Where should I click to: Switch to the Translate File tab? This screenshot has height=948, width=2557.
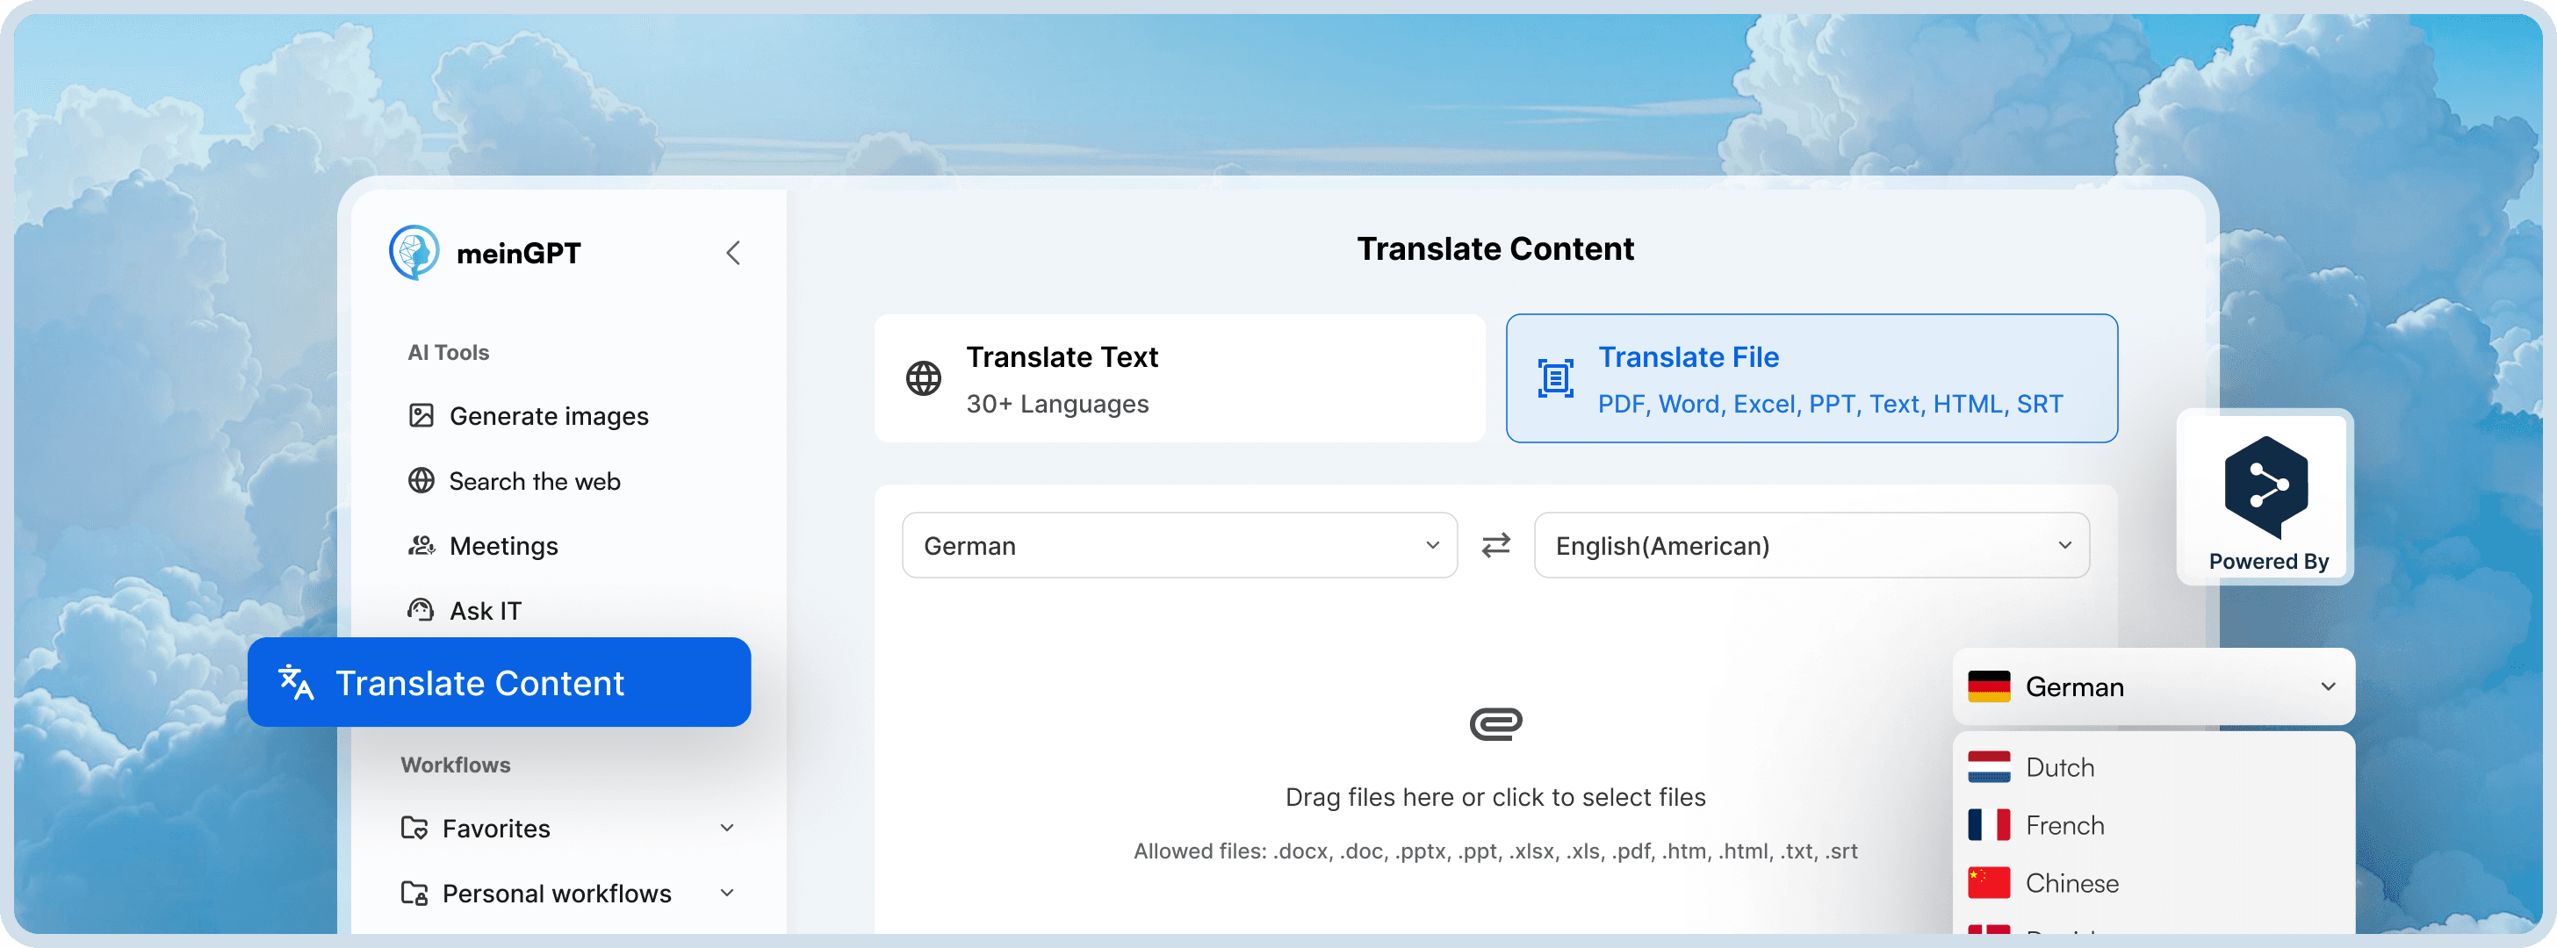coord(1811,379)
